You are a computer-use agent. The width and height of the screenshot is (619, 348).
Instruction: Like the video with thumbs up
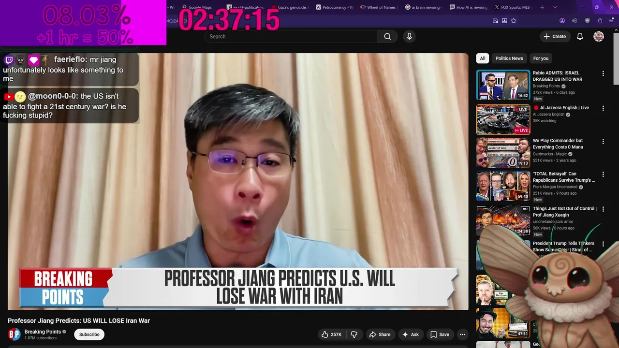coord(332,334)
